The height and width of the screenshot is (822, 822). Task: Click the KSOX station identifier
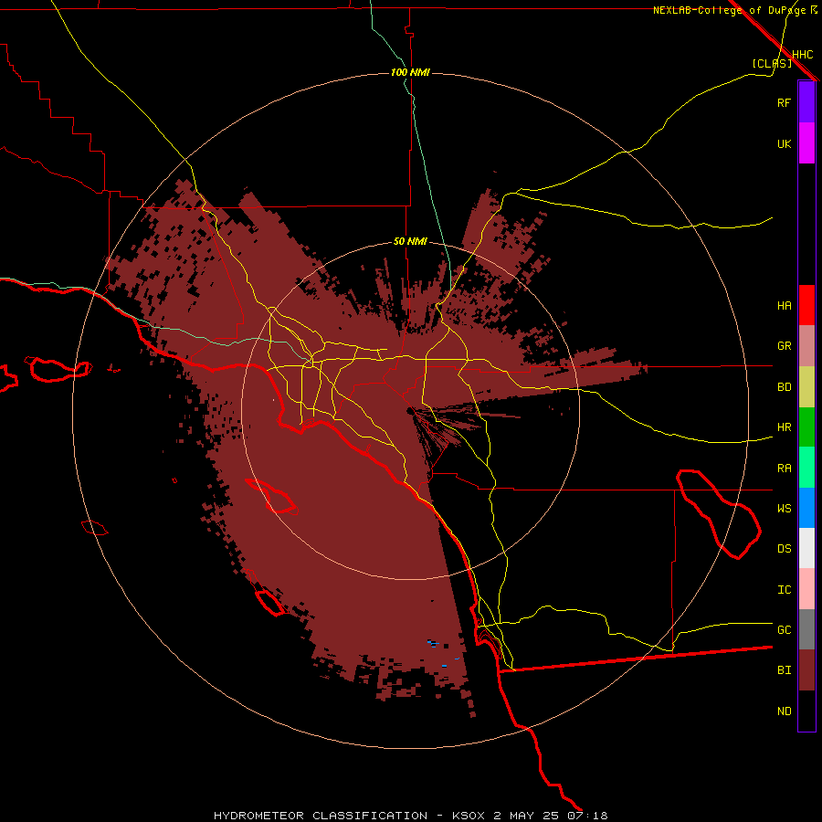[469, 816]
